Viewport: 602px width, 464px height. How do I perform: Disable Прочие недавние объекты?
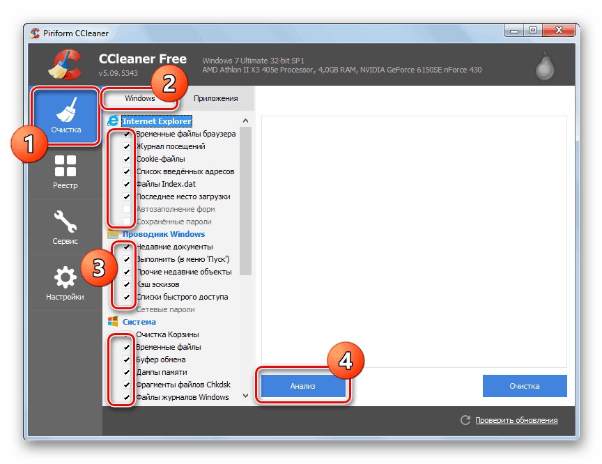(x=127, y=272)
